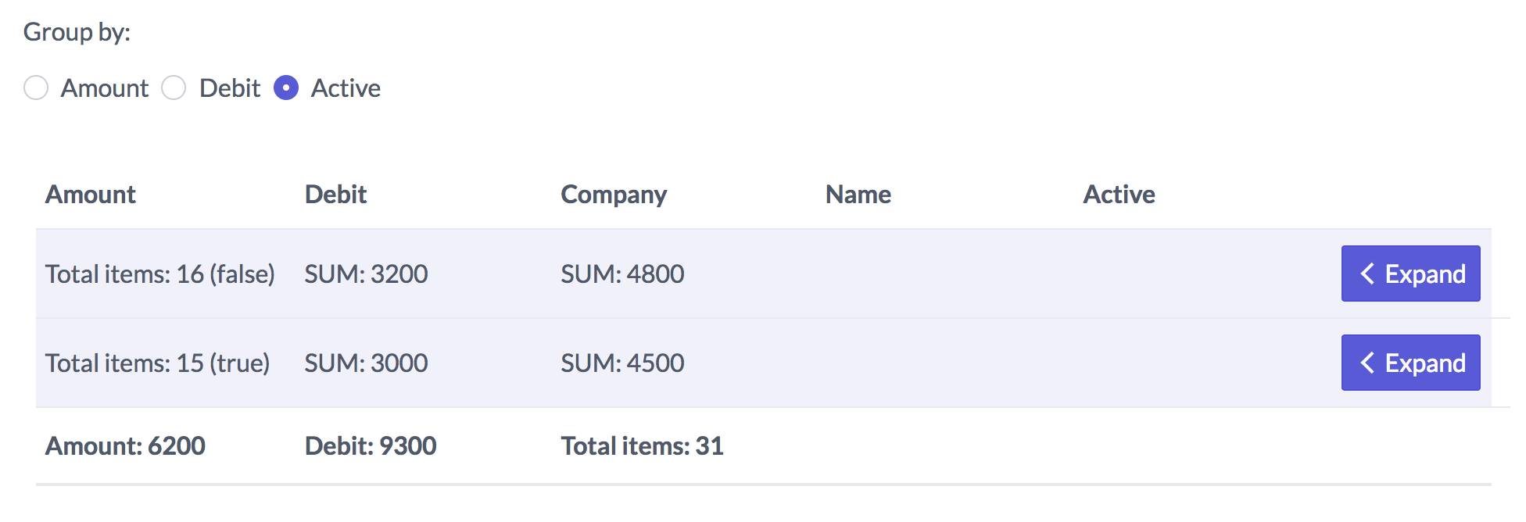Click the Group by label

(76, 32)
